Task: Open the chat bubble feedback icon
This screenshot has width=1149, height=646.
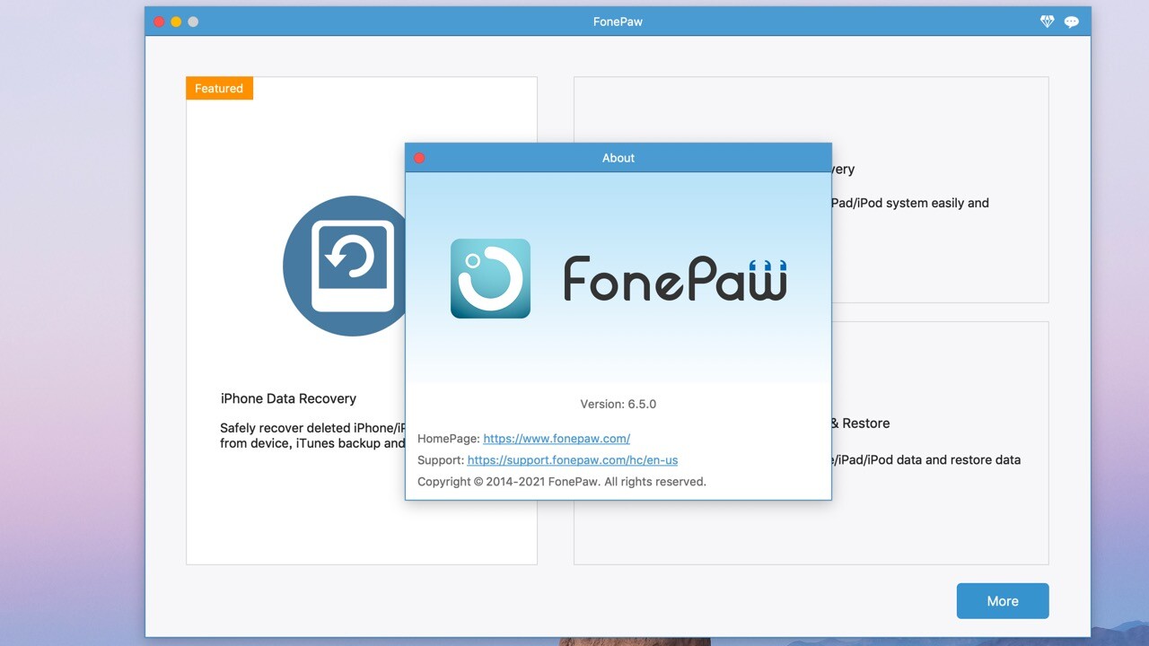Action: point(1072,22)
